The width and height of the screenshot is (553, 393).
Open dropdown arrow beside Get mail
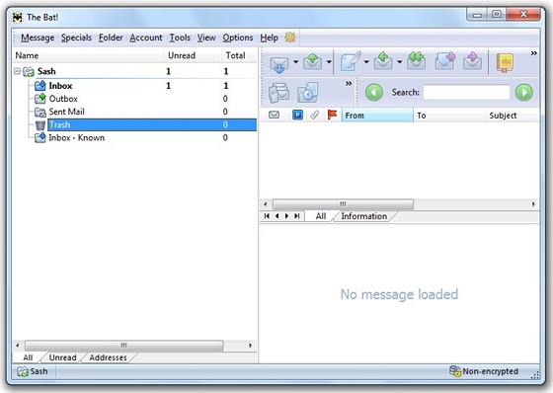[295, 62]
